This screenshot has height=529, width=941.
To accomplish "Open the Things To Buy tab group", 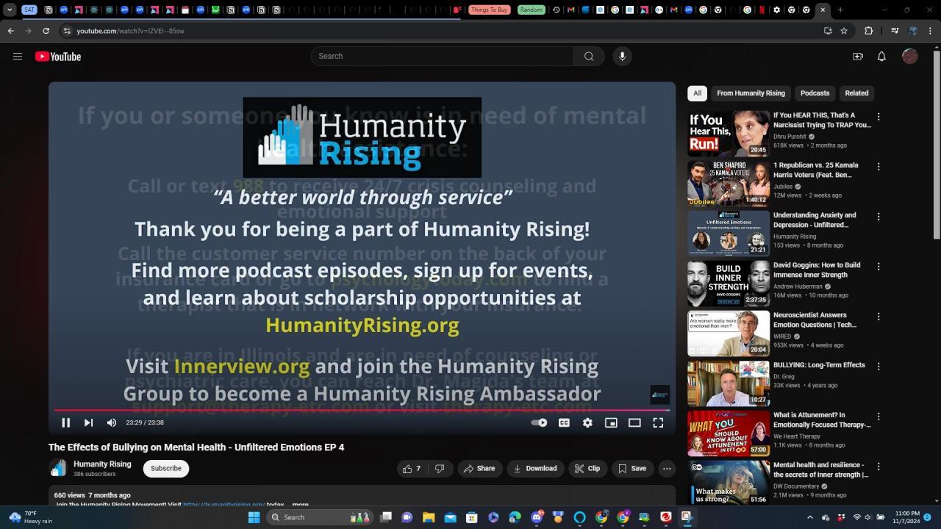I will 490,10.
